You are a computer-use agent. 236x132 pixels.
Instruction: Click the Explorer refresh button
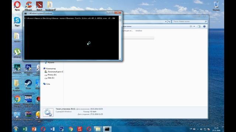click(x=169, y=22)
